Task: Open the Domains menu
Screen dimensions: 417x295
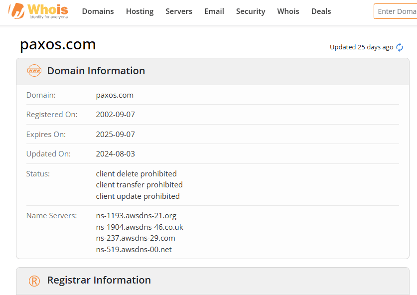Action: click(98, 11)
